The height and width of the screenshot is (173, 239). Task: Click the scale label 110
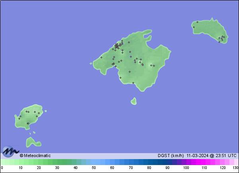[204, 168]
